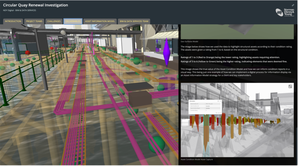The height and width of the screenshot is (166, 298).
Task: Open the Asset Condition Model capture image
Action: coord(237,120)
